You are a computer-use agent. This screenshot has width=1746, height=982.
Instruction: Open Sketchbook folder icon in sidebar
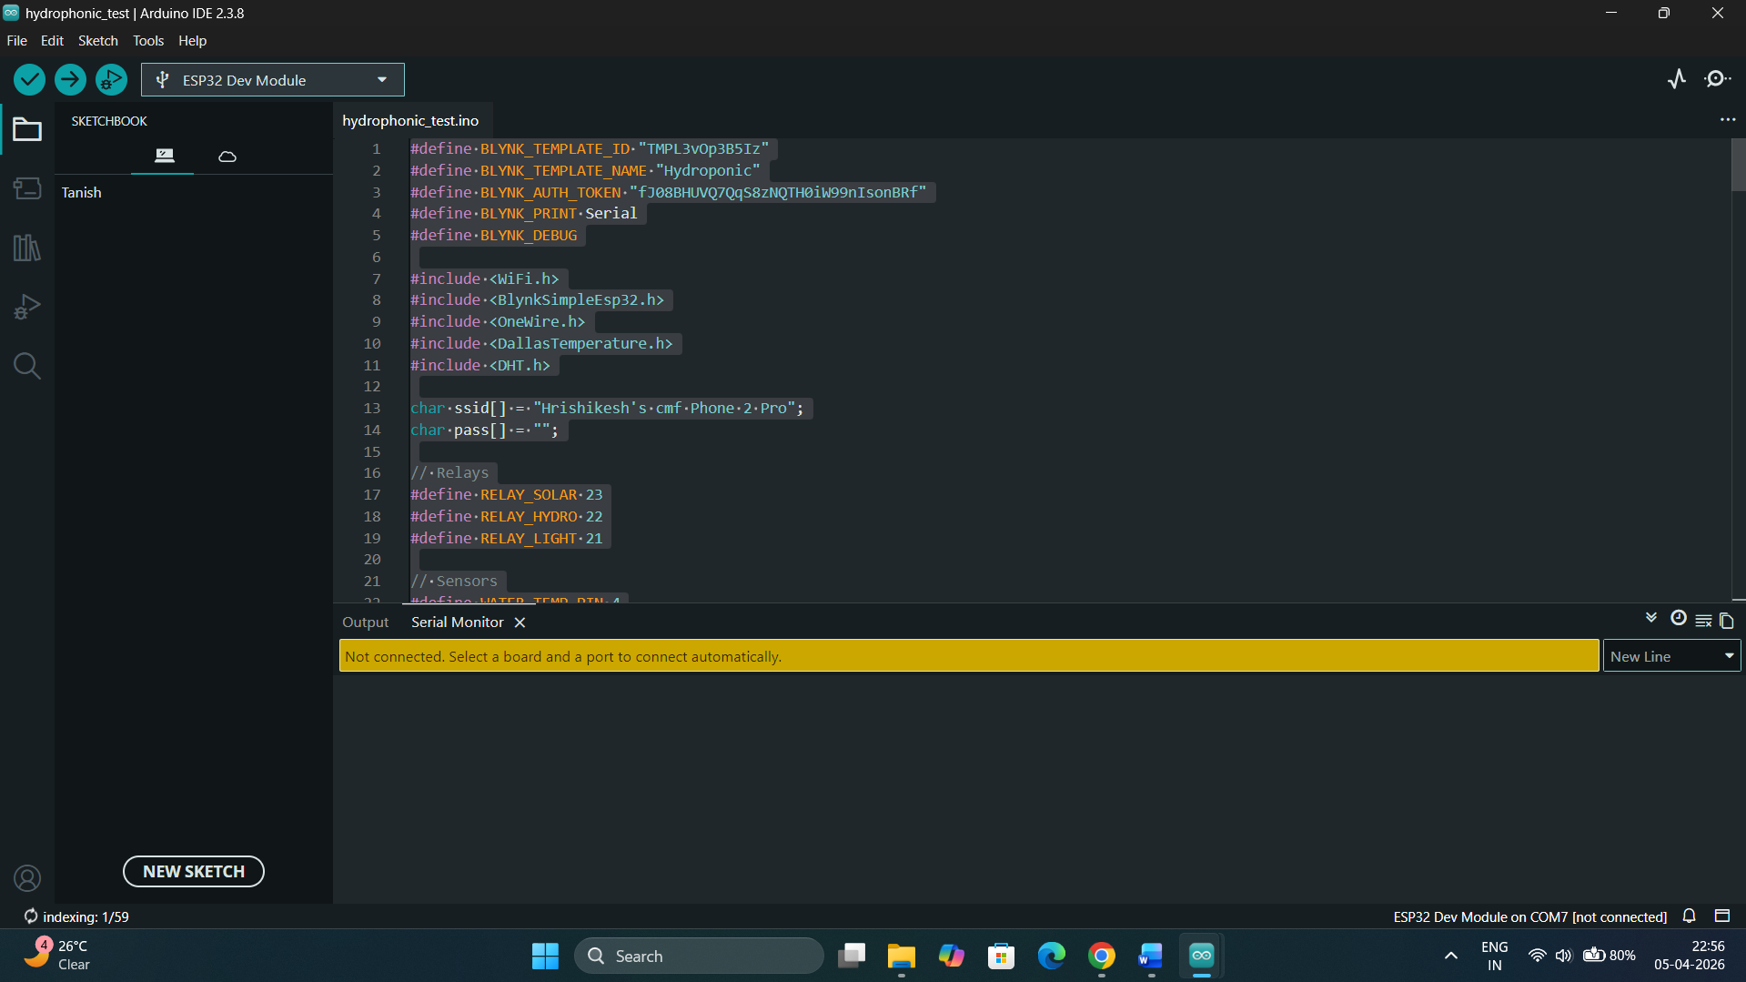click(x=26, y=130)
